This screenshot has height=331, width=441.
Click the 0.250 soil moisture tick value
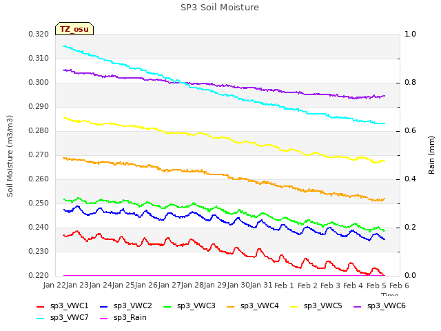point(39,203)
